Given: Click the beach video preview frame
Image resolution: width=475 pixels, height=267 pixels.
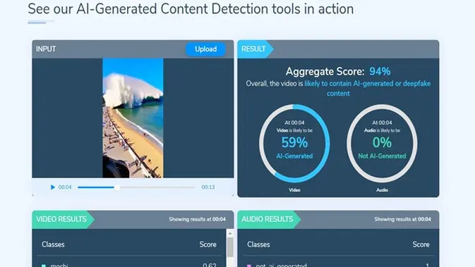Looking at the screenshot, I should point(133,118).
